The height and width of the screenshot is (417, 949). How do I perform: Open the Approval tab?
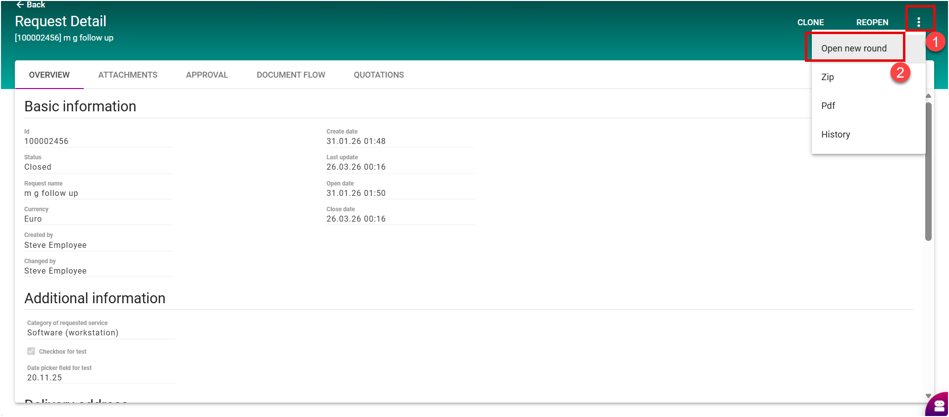pos(207,75)
